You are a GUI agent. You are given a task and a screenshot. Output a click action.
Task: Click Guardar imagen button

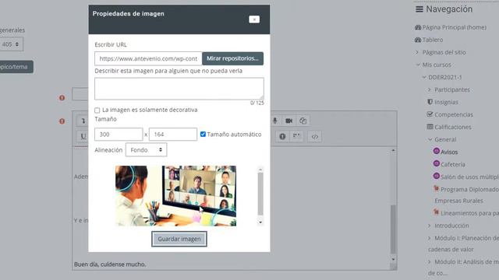pyautogui.click(x=179, y=239)
